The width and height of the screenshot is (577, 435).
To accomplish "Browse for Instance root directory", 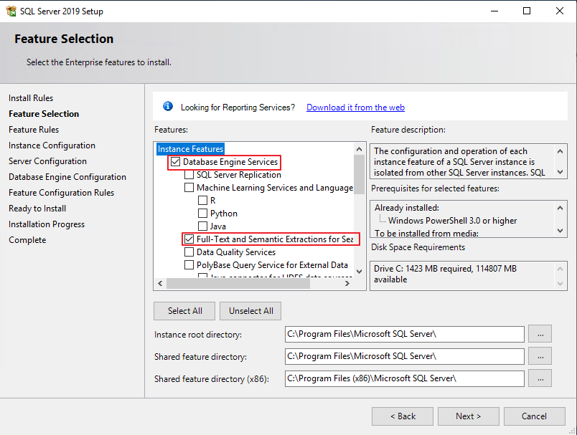I will 540,334.
